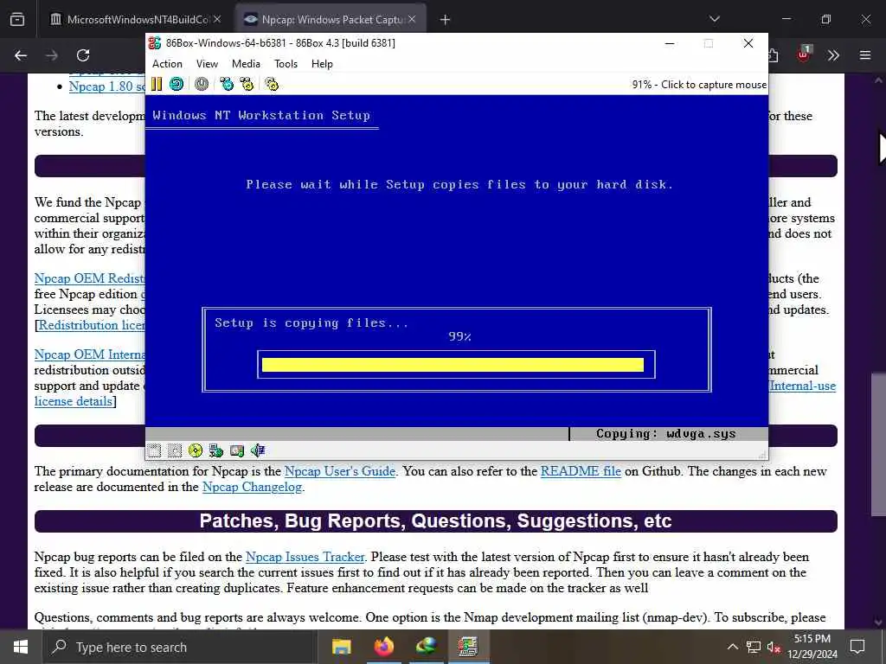Open the Windows notification center icon
Image resolution: width=886 pixels, height=664 pixels.
click(857, 647)
